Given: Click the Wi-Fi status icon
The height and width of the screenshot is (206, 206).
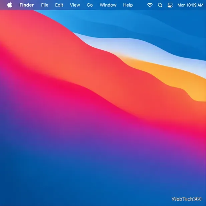Looking at the screenshot, I should tap(150, 5).
